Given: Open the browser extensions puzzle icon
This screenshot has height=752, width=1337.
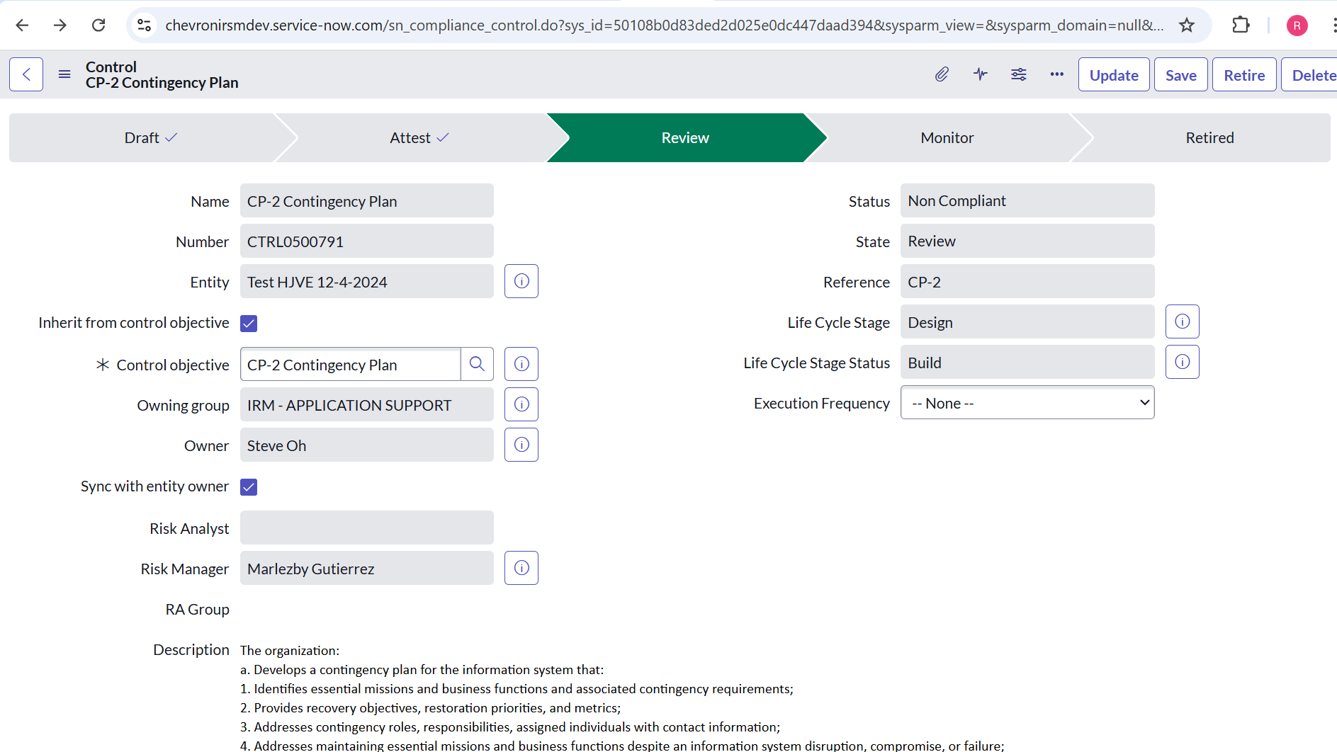Looking at the screenshot, I should click(1241, 25).
